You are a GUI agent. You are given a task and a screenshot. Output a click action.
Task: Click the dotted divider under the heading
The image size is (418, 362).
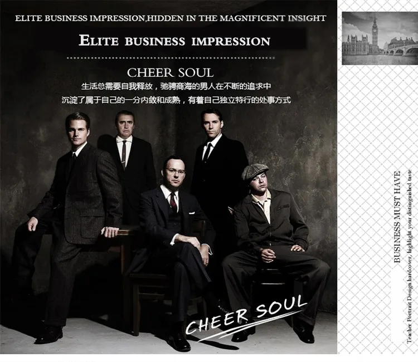[x=171, y=57]
